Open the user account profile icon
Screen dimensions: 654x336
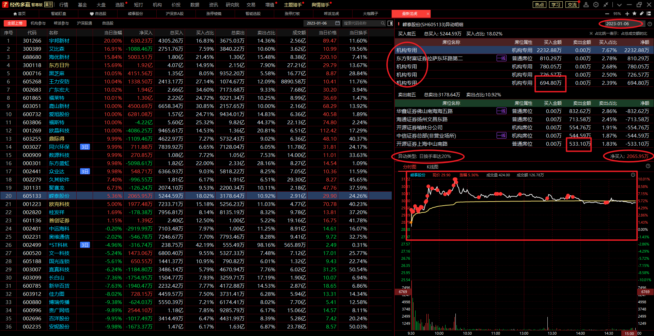(x=586, y=5)
